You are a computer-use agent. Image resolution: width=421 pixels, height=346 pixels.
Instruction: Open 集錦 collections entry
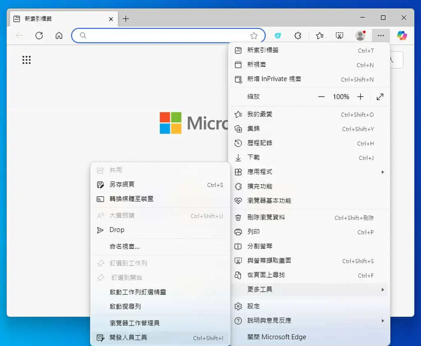click(309, 129)
